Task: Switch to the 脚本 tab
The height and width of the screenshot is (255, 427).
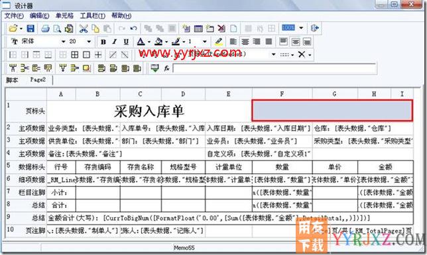Action: tap(12, 80)
